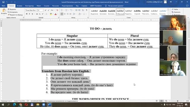This screenshot has height=107, width=190.
Task: Click the numbered list icon
Action: [x=66, y=10]
